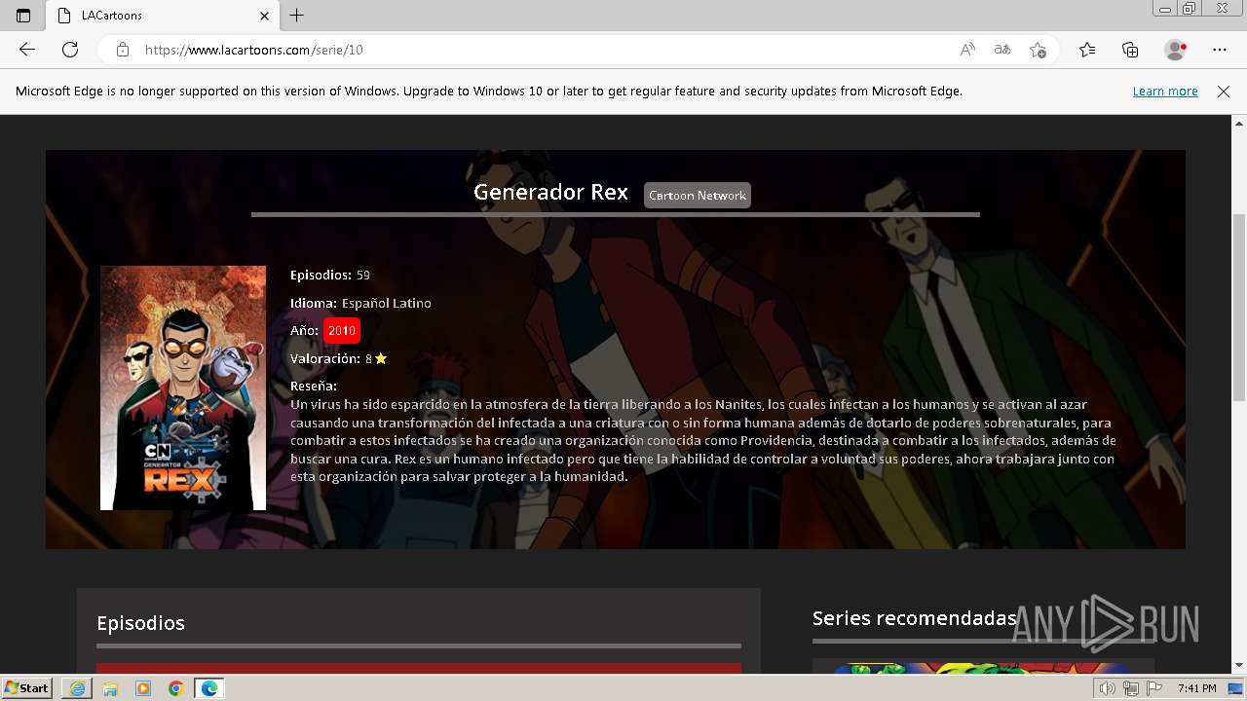Add this page to favorites star
The width and height of the screenshot is (1247, 701).
(1038, 50)
